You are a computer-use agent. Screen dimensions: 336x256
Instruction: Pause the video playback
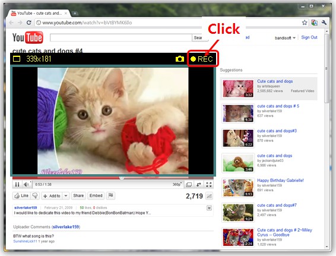point(17,184)
